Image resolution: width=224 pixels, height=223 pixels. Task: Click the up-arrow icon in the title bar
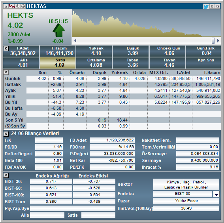pyautogui.click(x=23, y=6)
